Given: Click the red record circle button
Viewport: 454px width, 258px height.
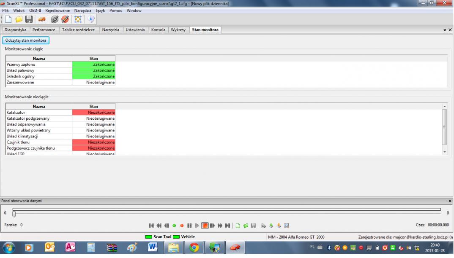Looking at the screenshot, I should coord(182,226).
